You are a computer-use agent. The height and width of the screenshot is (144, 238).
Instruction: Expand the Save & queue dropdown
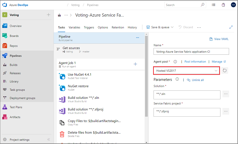click(x=172, y=27)
